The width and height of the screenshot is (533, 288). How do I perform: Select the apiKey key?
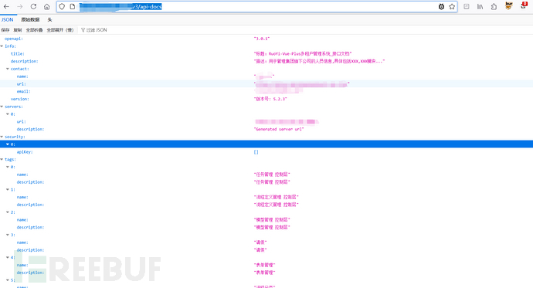pos(25,152)
